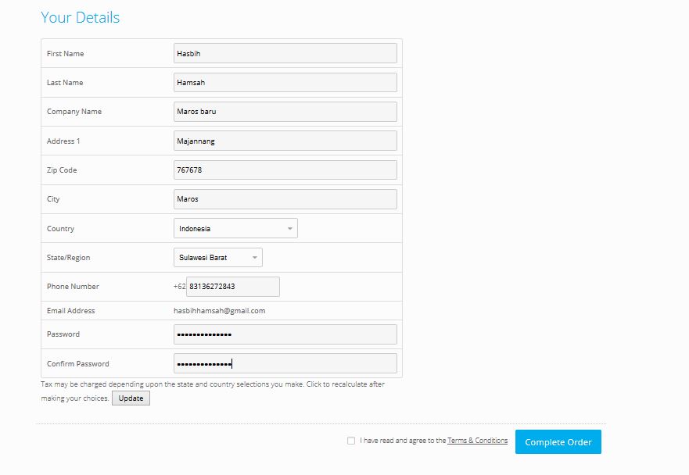The width and height of the screenshot is (689, 475).
Task: Expand the State/Region dropdown
Action: [218, 257]
